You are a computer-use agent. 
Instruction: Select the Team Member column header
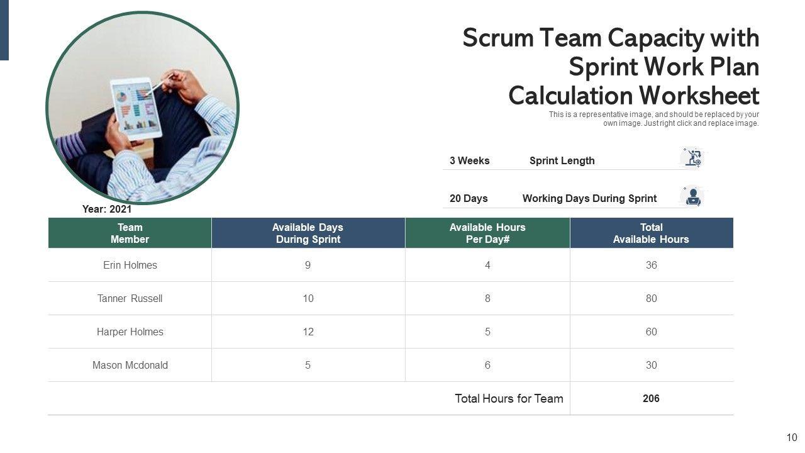click(130, 233)
